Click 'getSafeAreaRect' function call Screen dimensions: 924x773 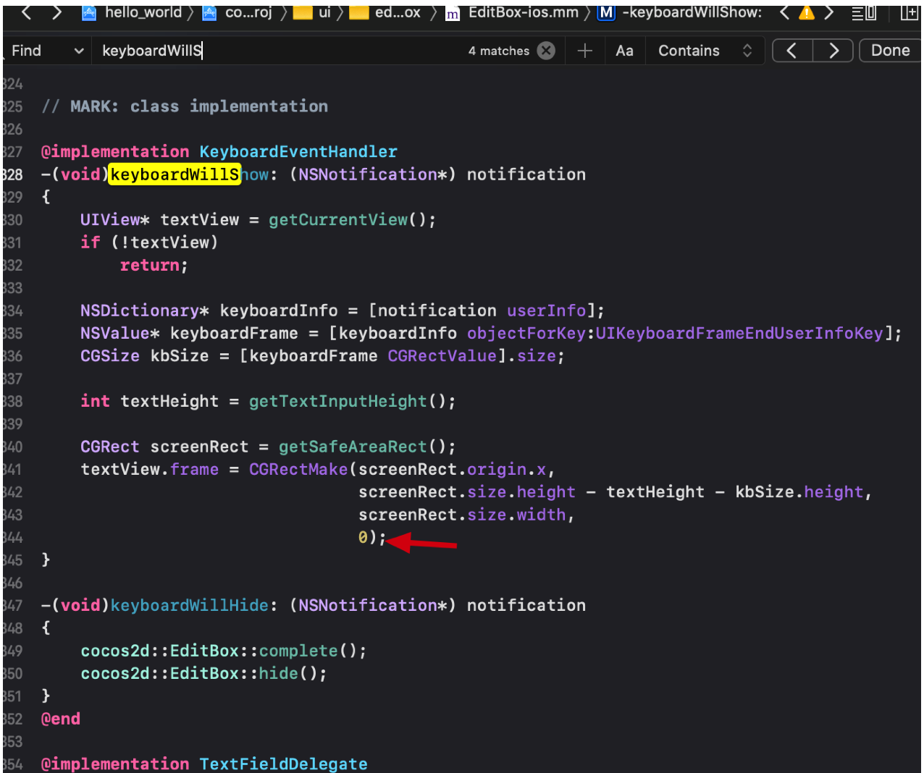(353, 447)
